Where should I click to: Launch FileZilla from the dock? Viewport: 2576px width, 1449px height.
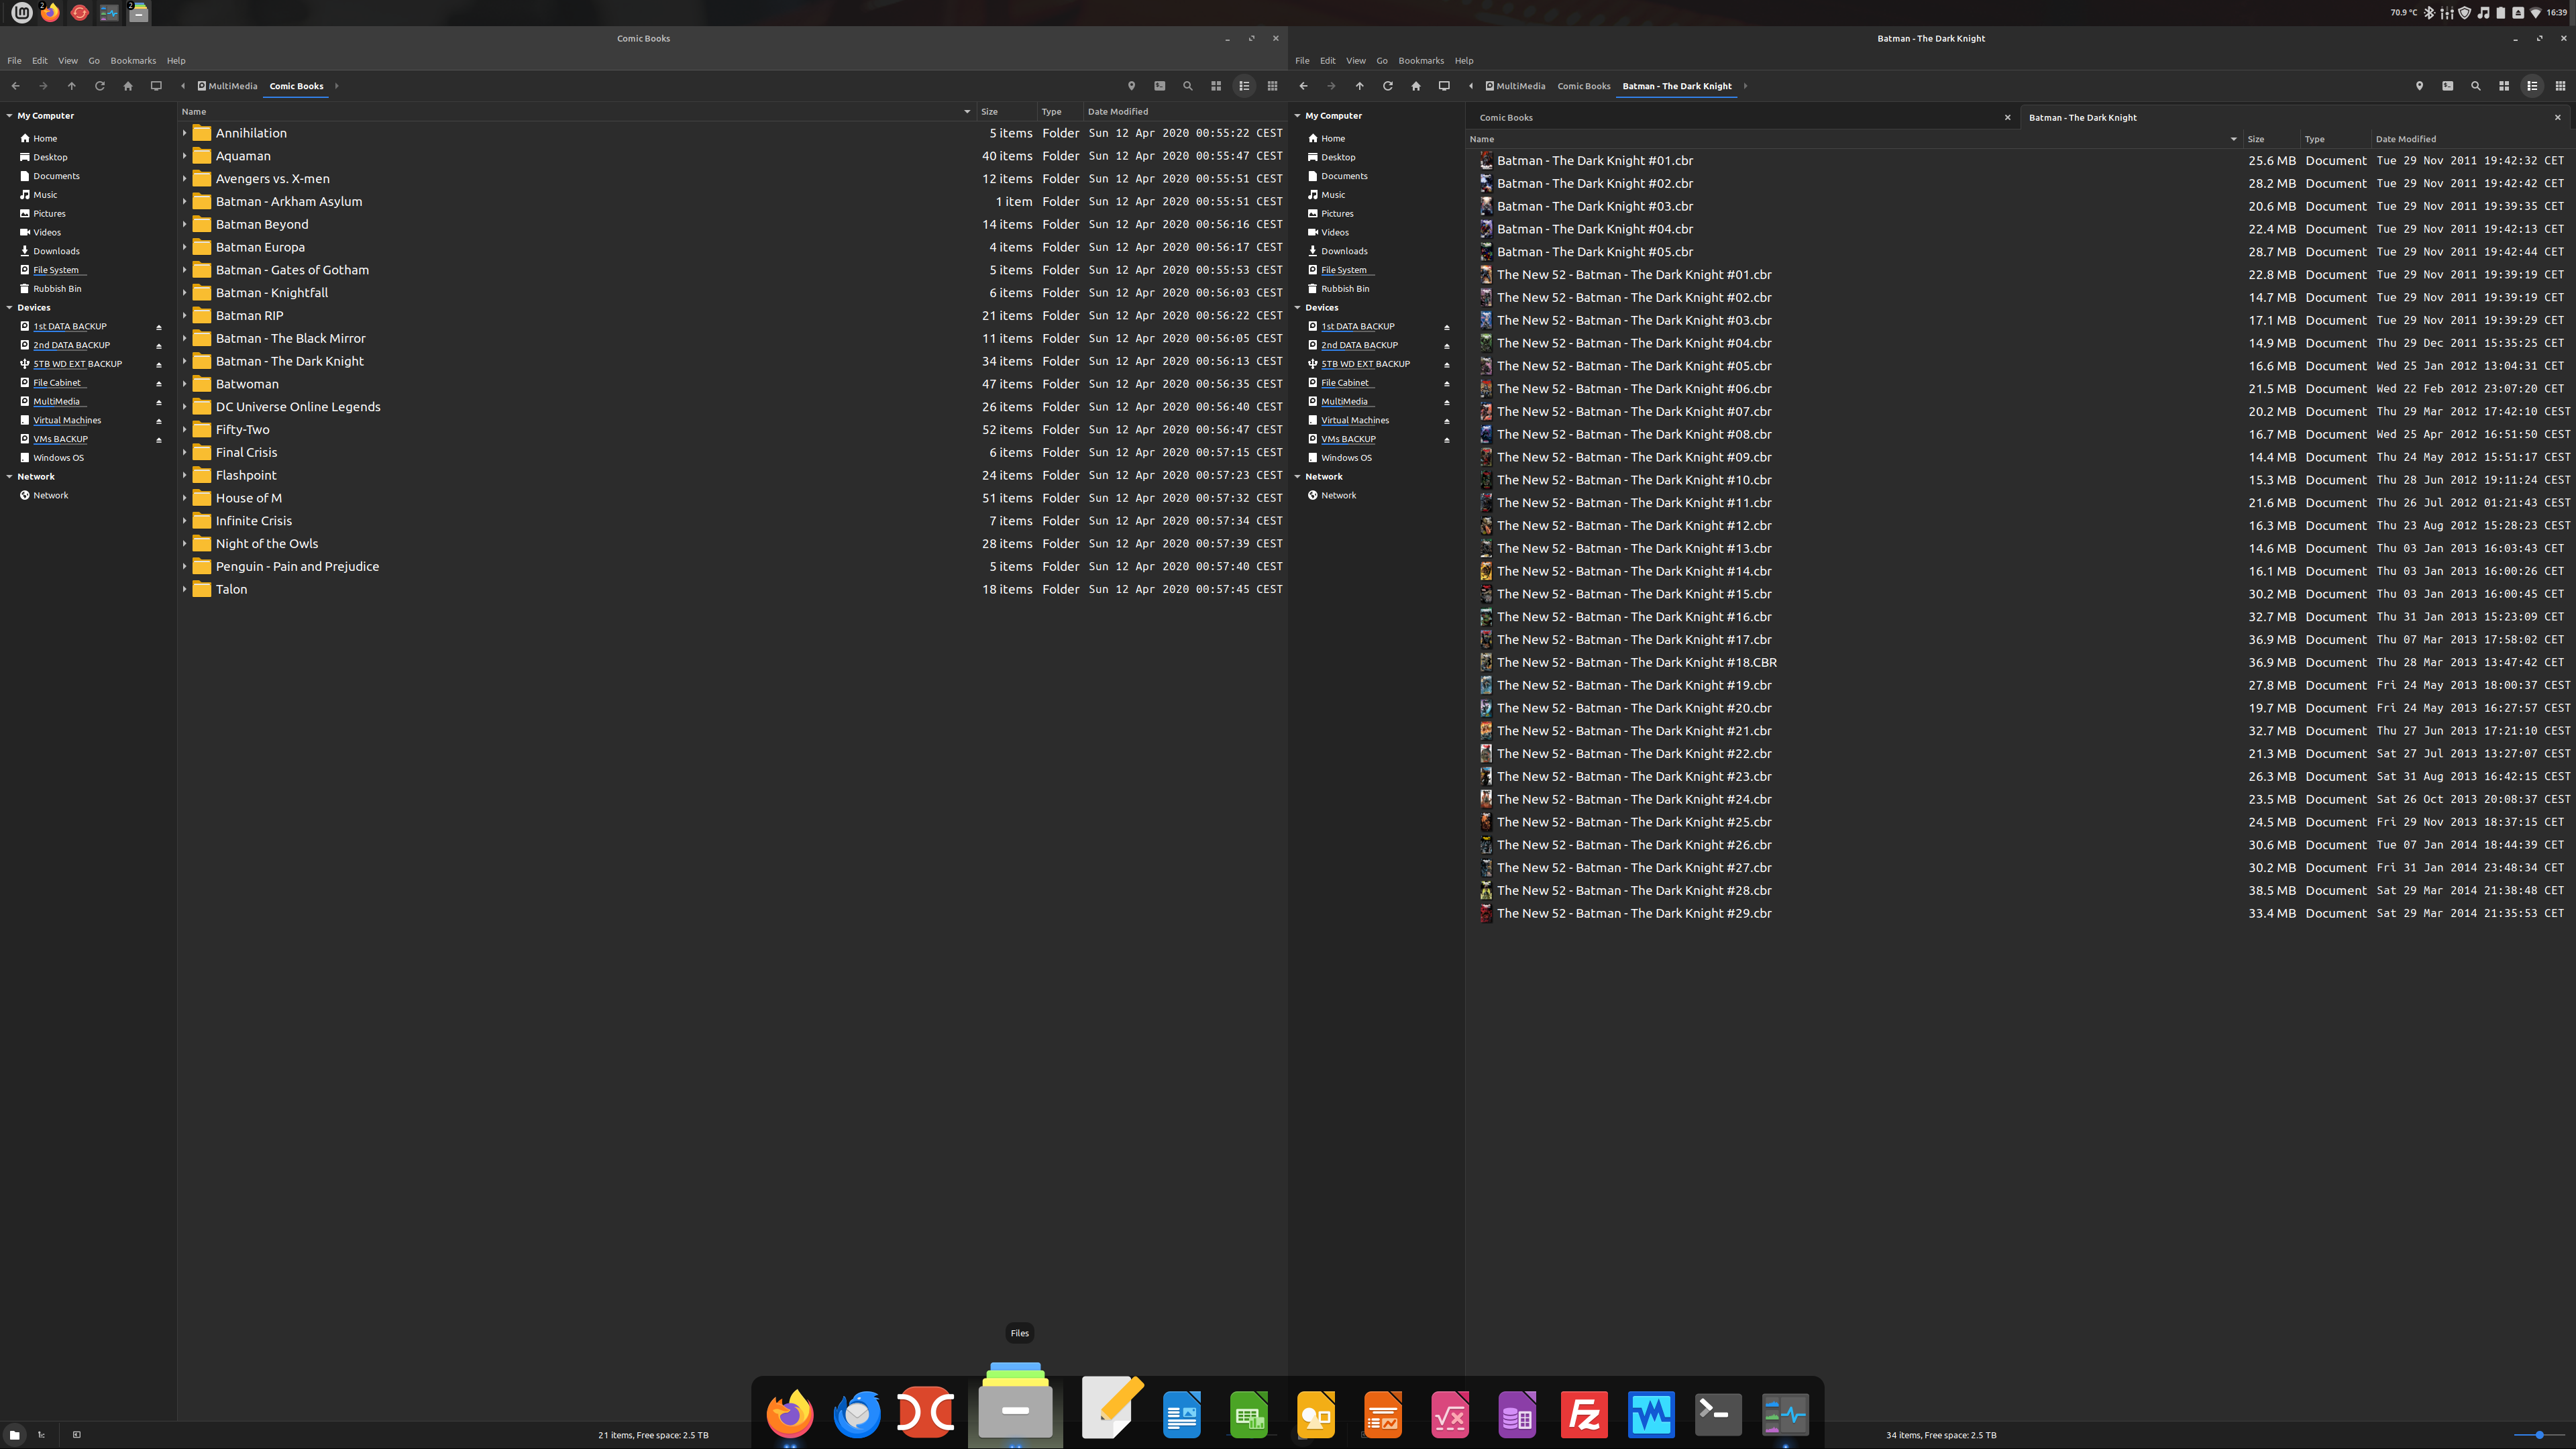click(x=1584, y=1414)
